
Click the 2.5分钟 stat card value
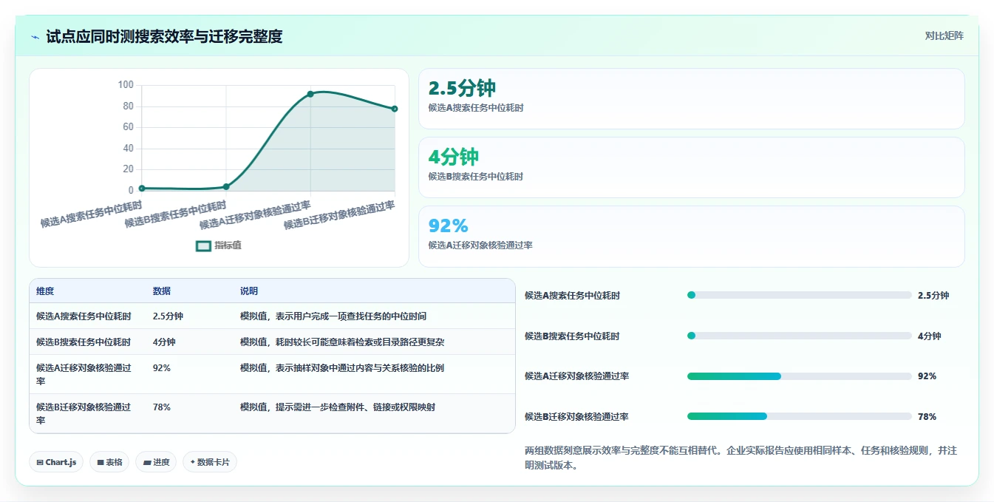pos(462,89)
